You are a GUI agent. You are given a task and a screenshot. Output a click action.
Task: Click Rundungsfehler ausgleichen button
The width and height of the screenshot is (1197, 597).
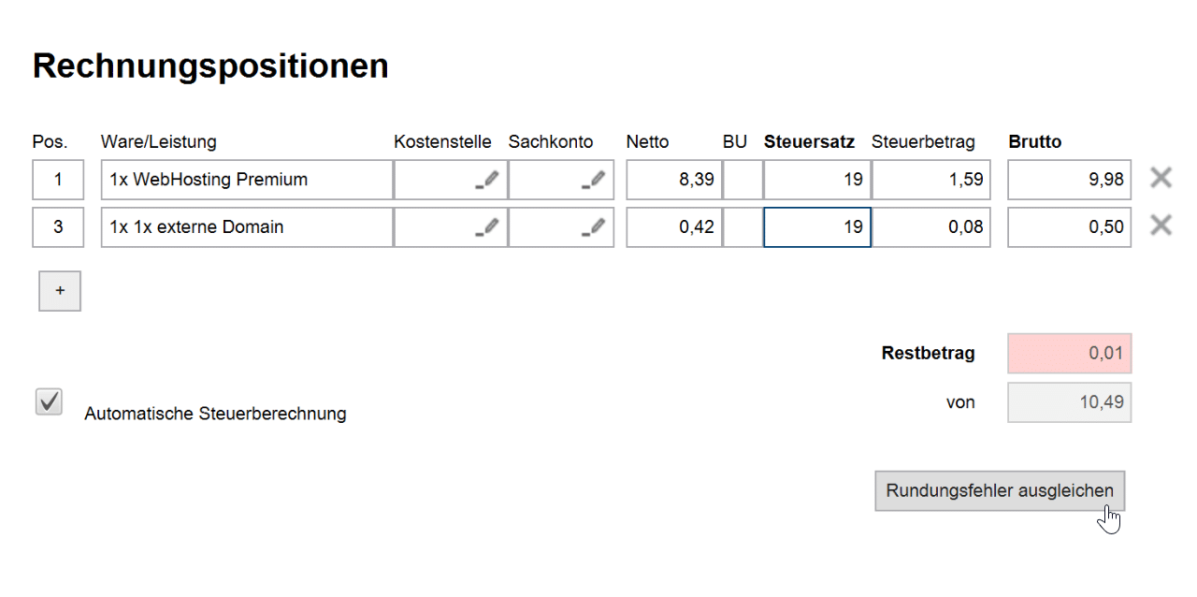coord(1000,491)
